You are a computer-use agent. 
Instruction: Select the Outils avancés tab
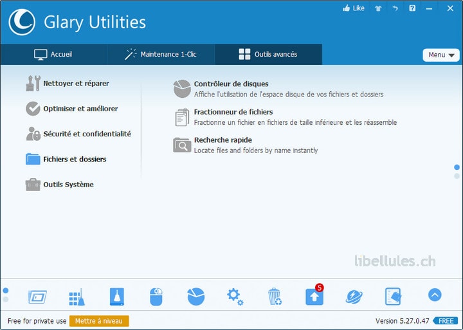(x=268, y=55)
